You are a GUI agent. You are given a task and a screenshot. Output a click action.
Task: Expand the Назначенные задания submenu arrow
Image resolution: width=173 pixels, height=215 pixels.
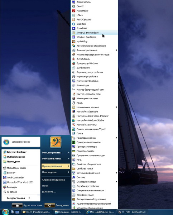tap(116, 107)
